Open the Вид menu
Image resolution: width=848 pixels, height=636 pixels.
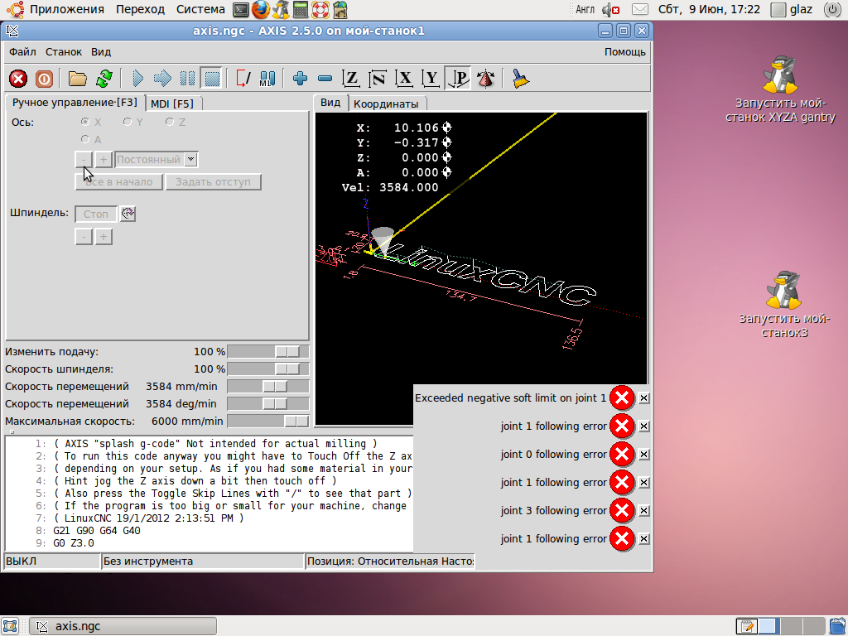tap(101, 52)
